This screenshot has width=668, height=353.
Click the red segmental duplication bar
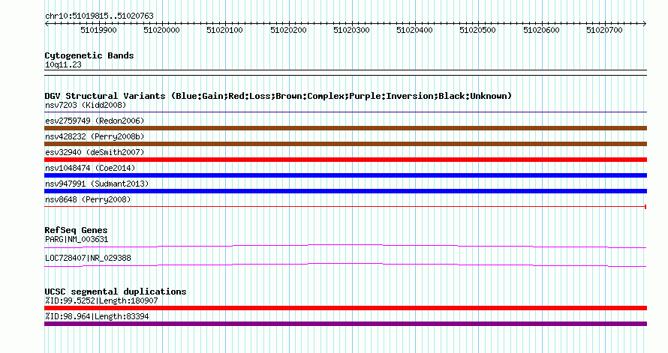coord(345,308)
